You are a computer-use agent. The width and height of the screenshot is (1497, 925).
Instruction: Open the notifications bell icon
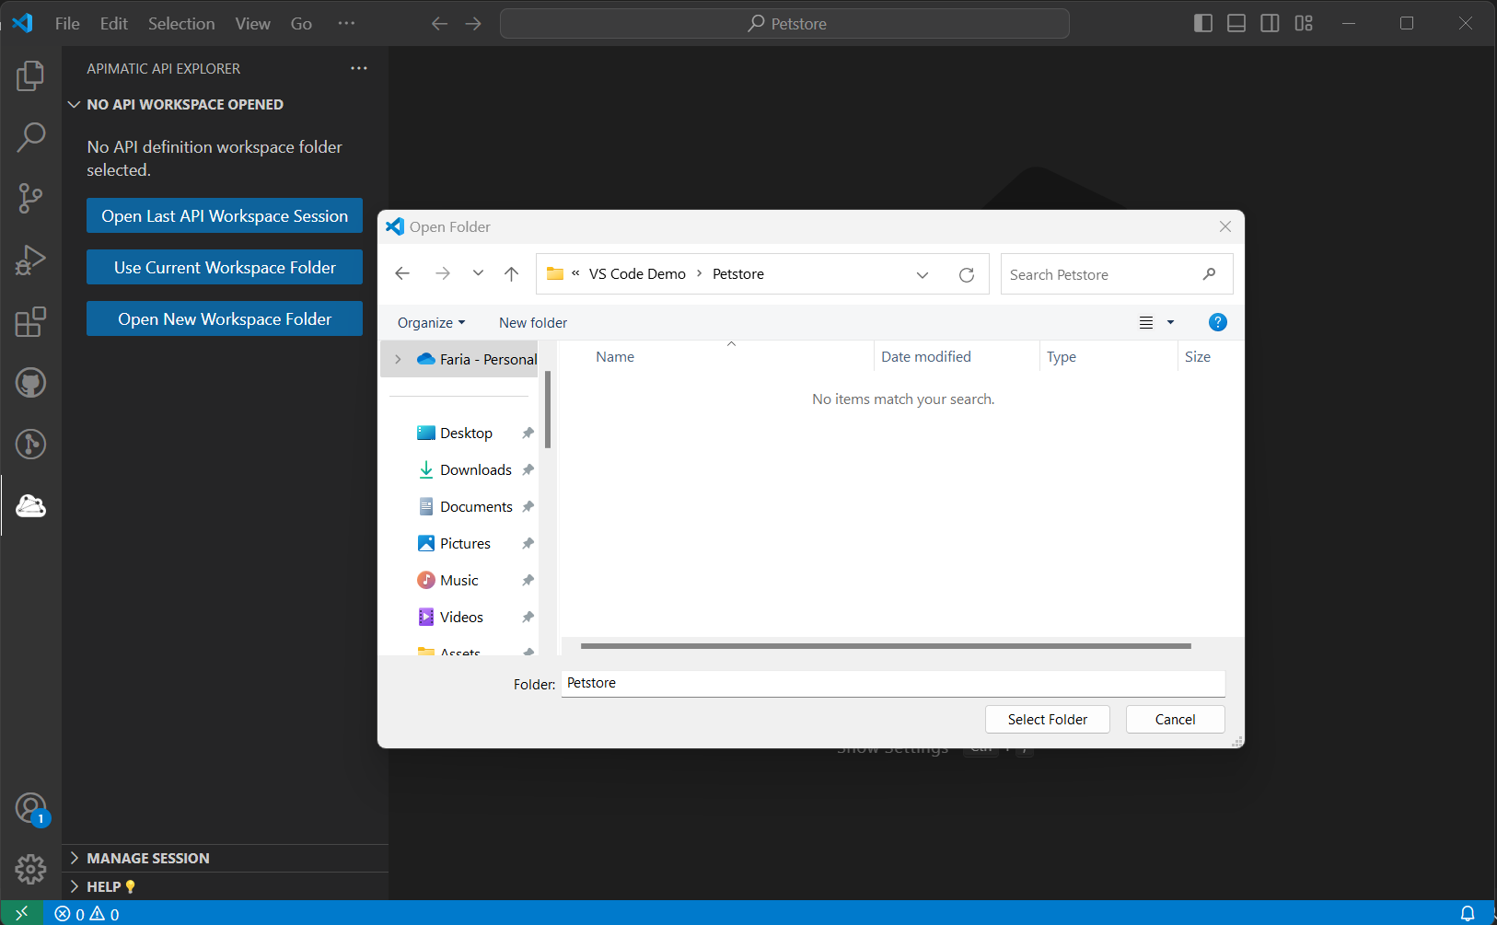[x=1468, y=914]
